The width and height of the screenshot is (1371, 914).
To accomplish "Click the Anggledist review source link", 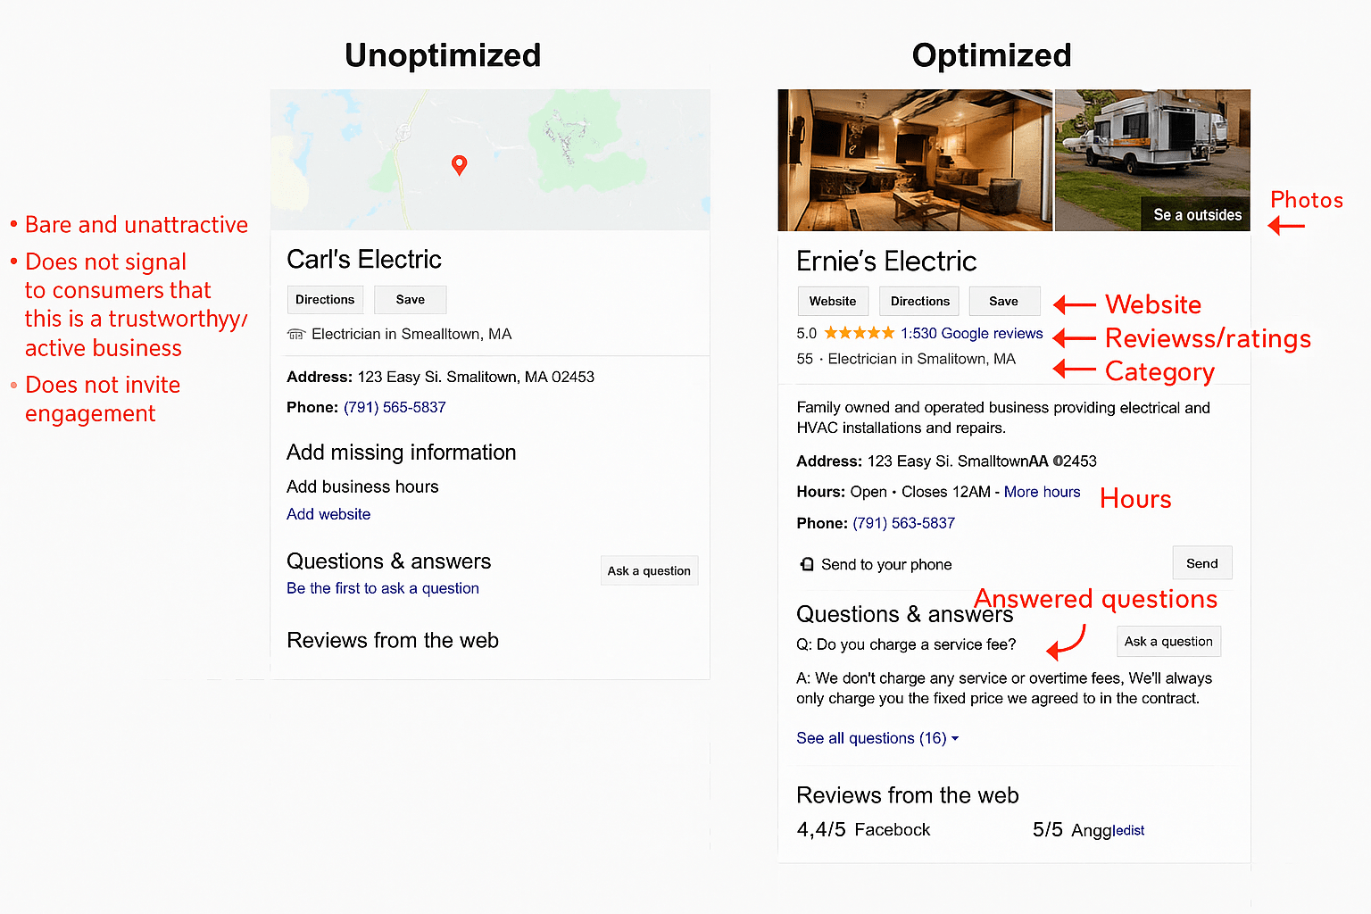I will (x=1107, y=830).
